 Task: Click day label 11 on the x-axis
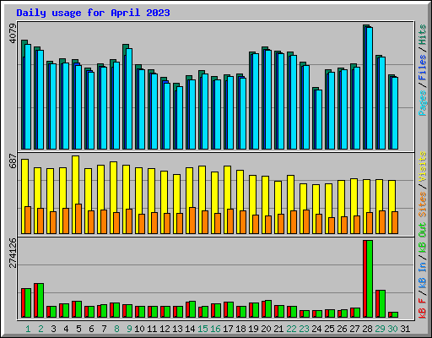152,329
